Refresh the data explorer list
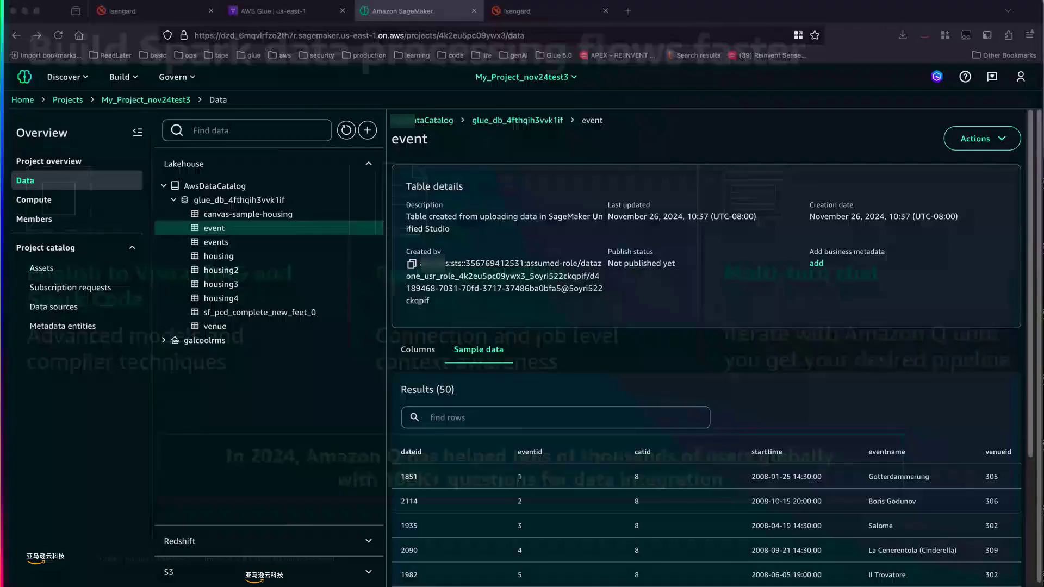1044x587 pixels. 346,130
